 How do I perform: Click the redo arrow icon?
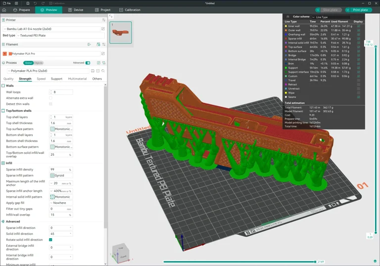click(x=43, y=3)
